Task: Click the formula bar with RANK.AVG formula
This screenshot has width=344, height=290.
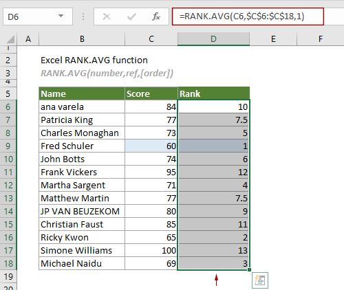Action: 248,16
